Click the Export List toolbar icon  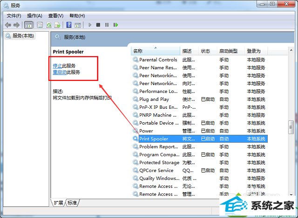pyautogui.click(x=57, y=25)
